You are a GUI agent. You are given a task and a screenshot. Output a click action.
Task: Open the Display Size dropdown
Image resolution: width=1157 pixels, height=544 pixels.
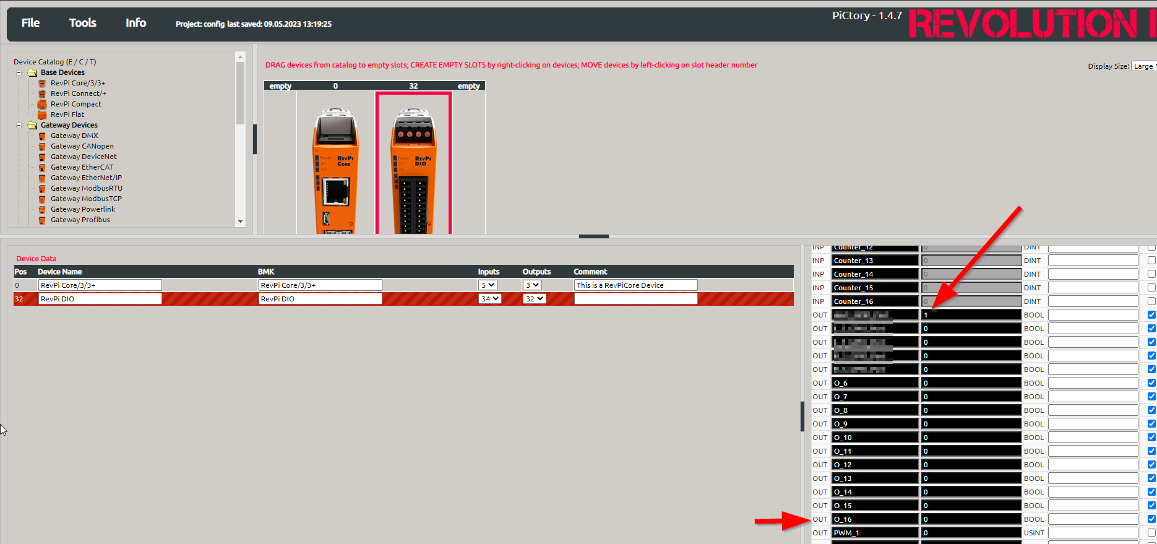[x=1144, y=66]
